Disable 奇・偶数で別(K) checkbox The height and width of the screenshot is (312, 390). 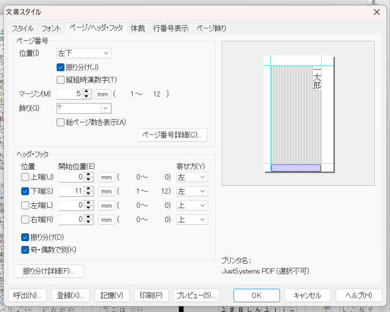25,249
